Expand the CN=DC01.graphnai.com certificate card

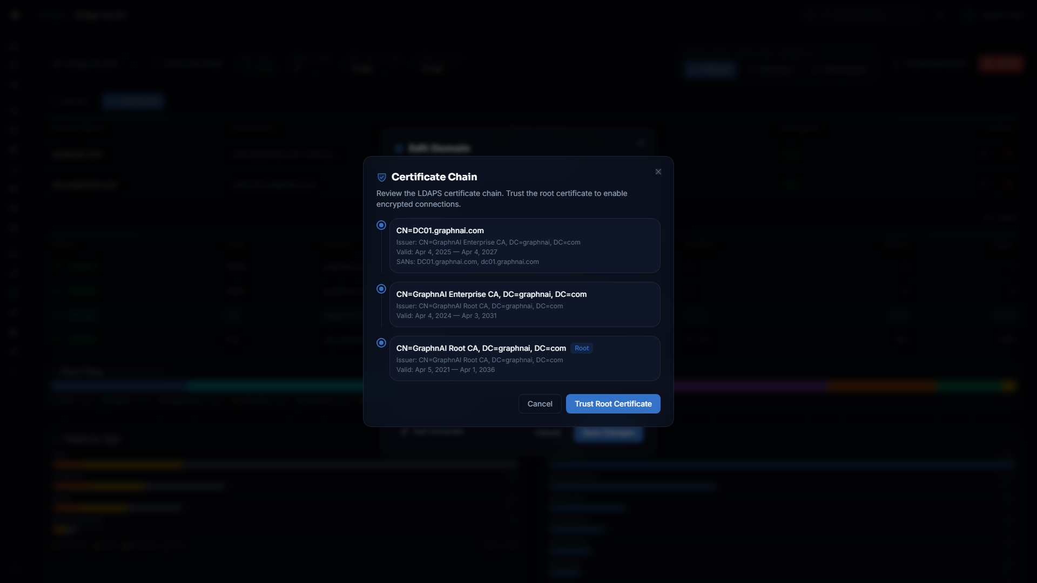524,246
